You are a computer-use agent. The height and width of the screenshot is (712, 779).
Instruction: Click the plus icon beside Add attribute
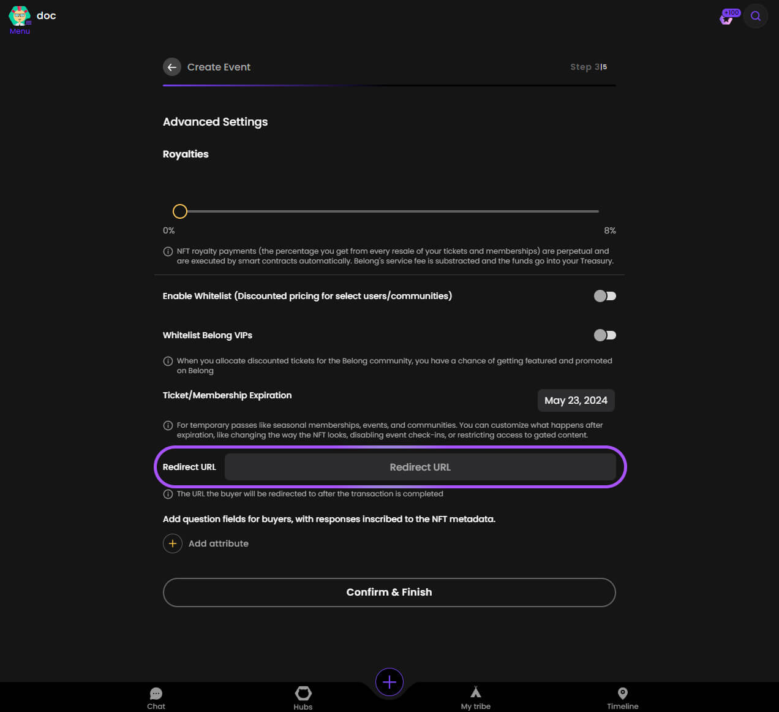pyautogui.click(x=173, y=543)
